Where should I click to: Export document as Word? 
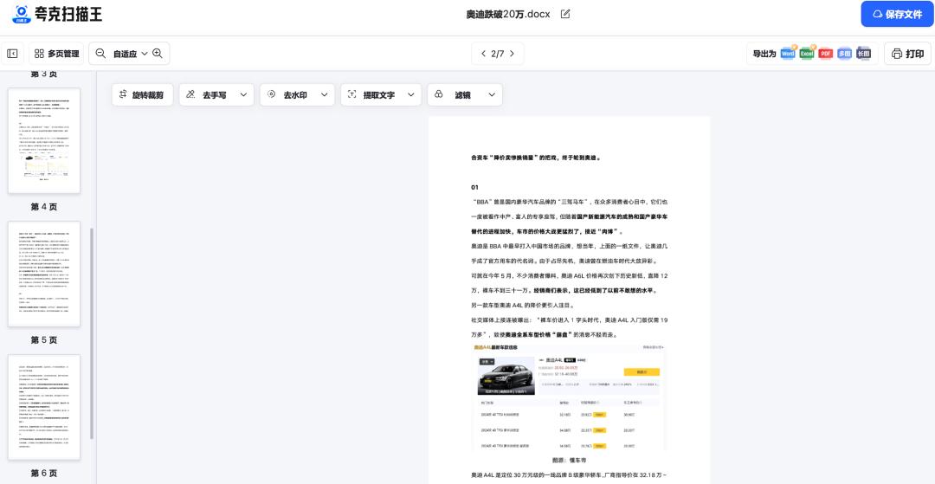tap(788, 54)
